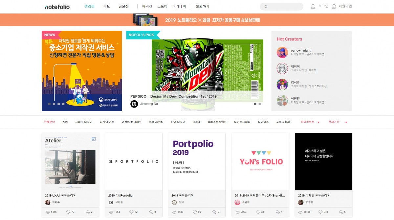Open the Portpolio 2019 thumbnail
Viewport: 394px width, 220px height.
197,161
